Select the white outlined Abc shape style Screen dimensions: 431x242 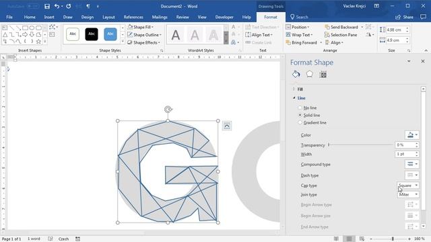(73, 34)
